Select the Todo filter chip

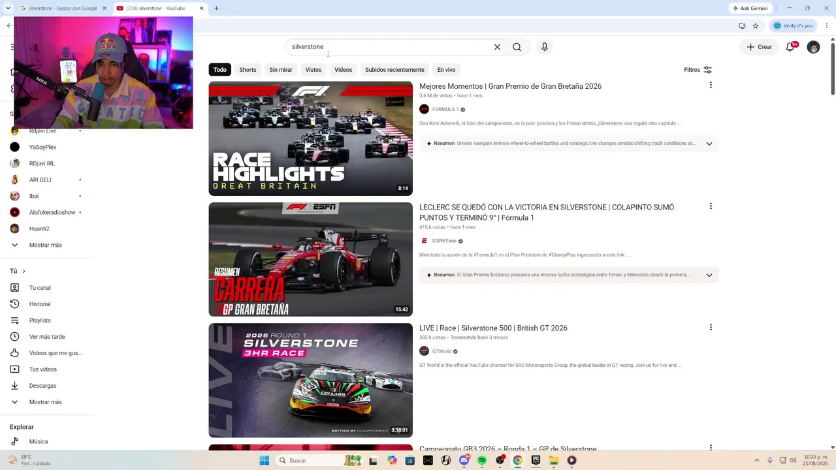[x=220, y=70]
